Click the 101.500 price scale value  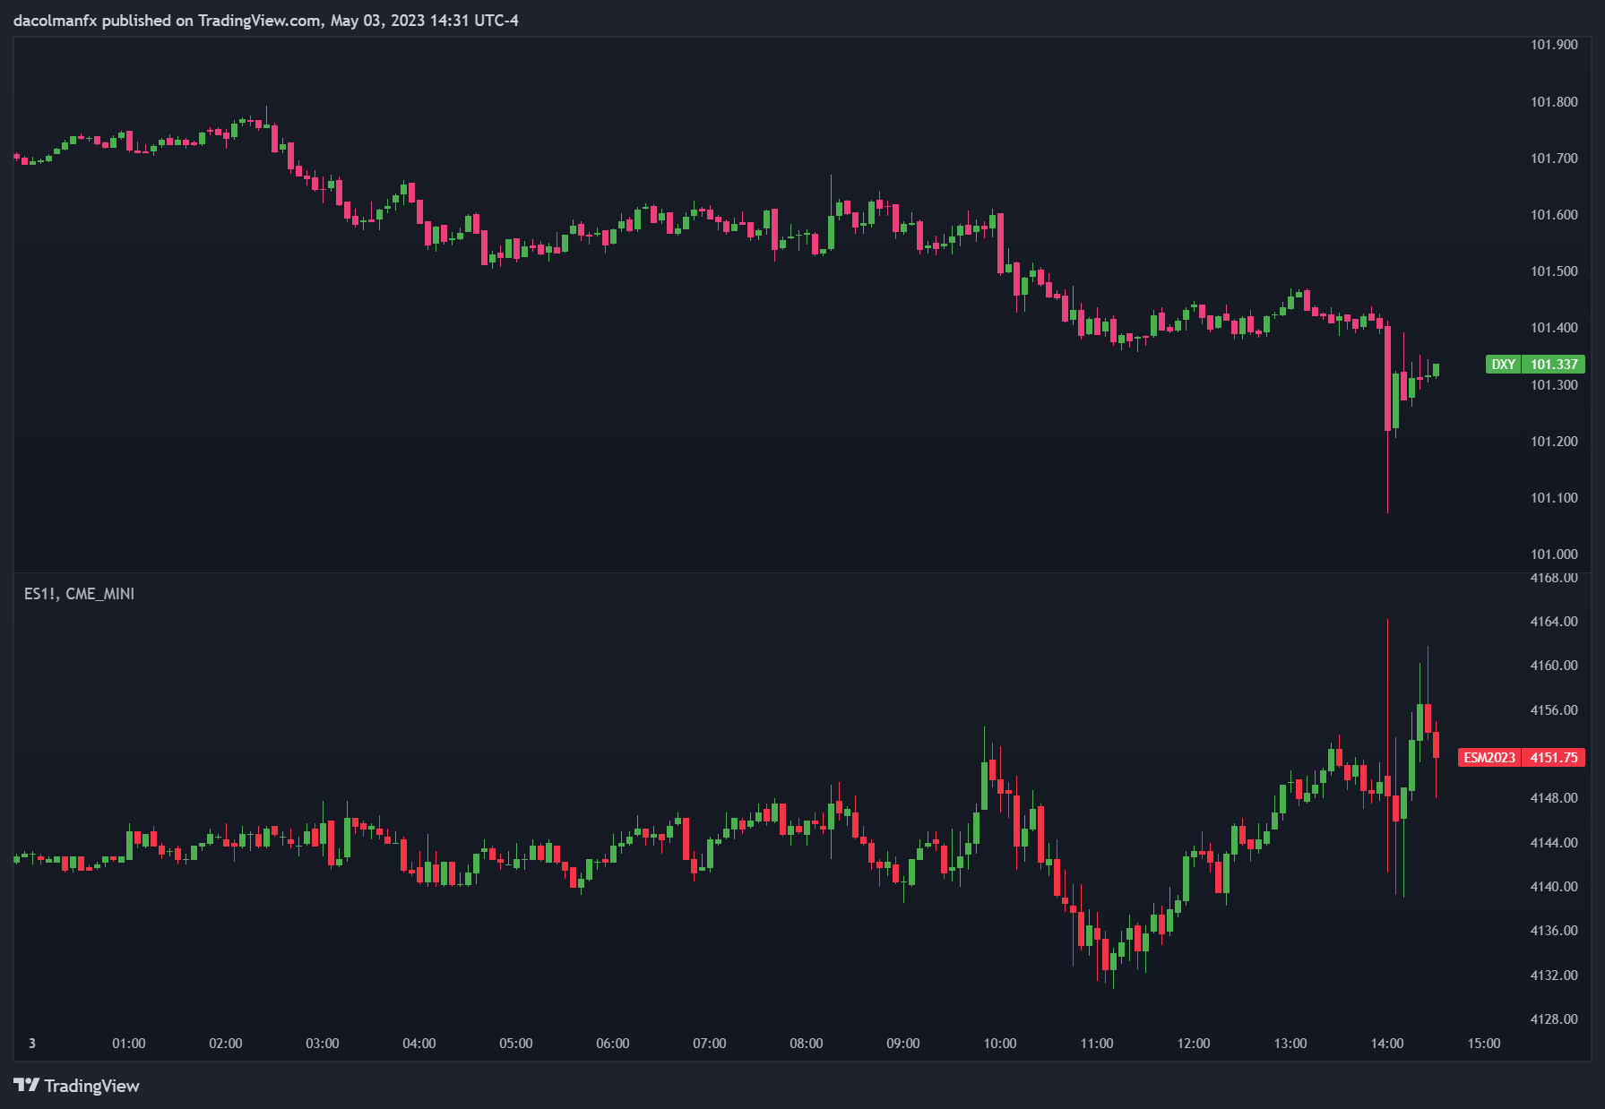tap(1554, 271)
